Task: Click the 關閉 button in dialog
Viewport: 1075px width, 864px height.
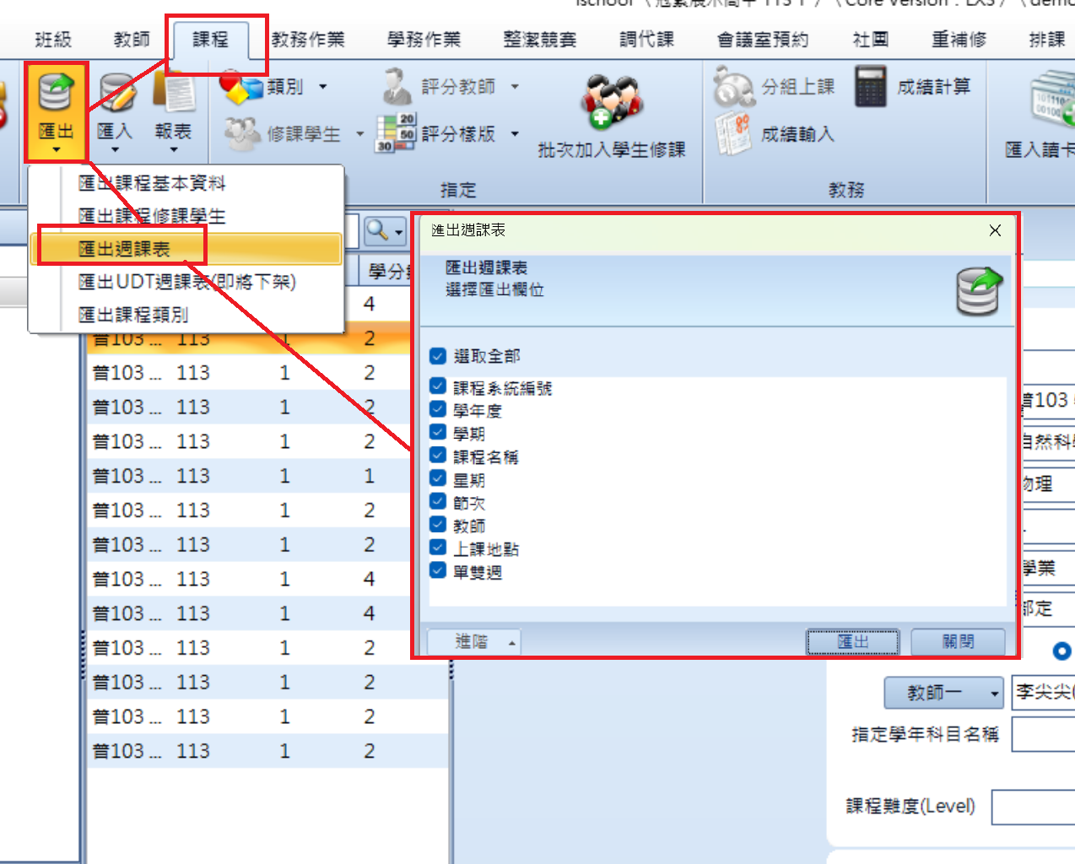Action: (959, 642)
